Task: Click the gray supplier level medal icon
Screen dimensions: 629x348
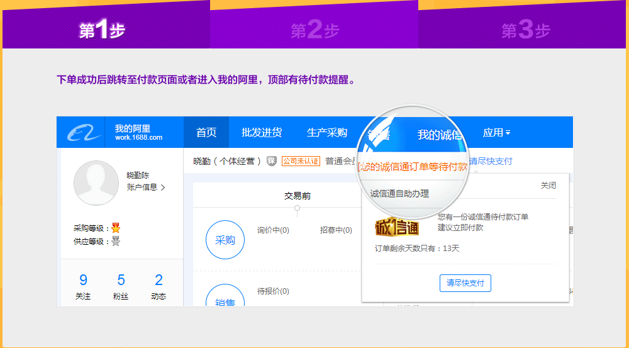Action: click(x=116, y=242)
